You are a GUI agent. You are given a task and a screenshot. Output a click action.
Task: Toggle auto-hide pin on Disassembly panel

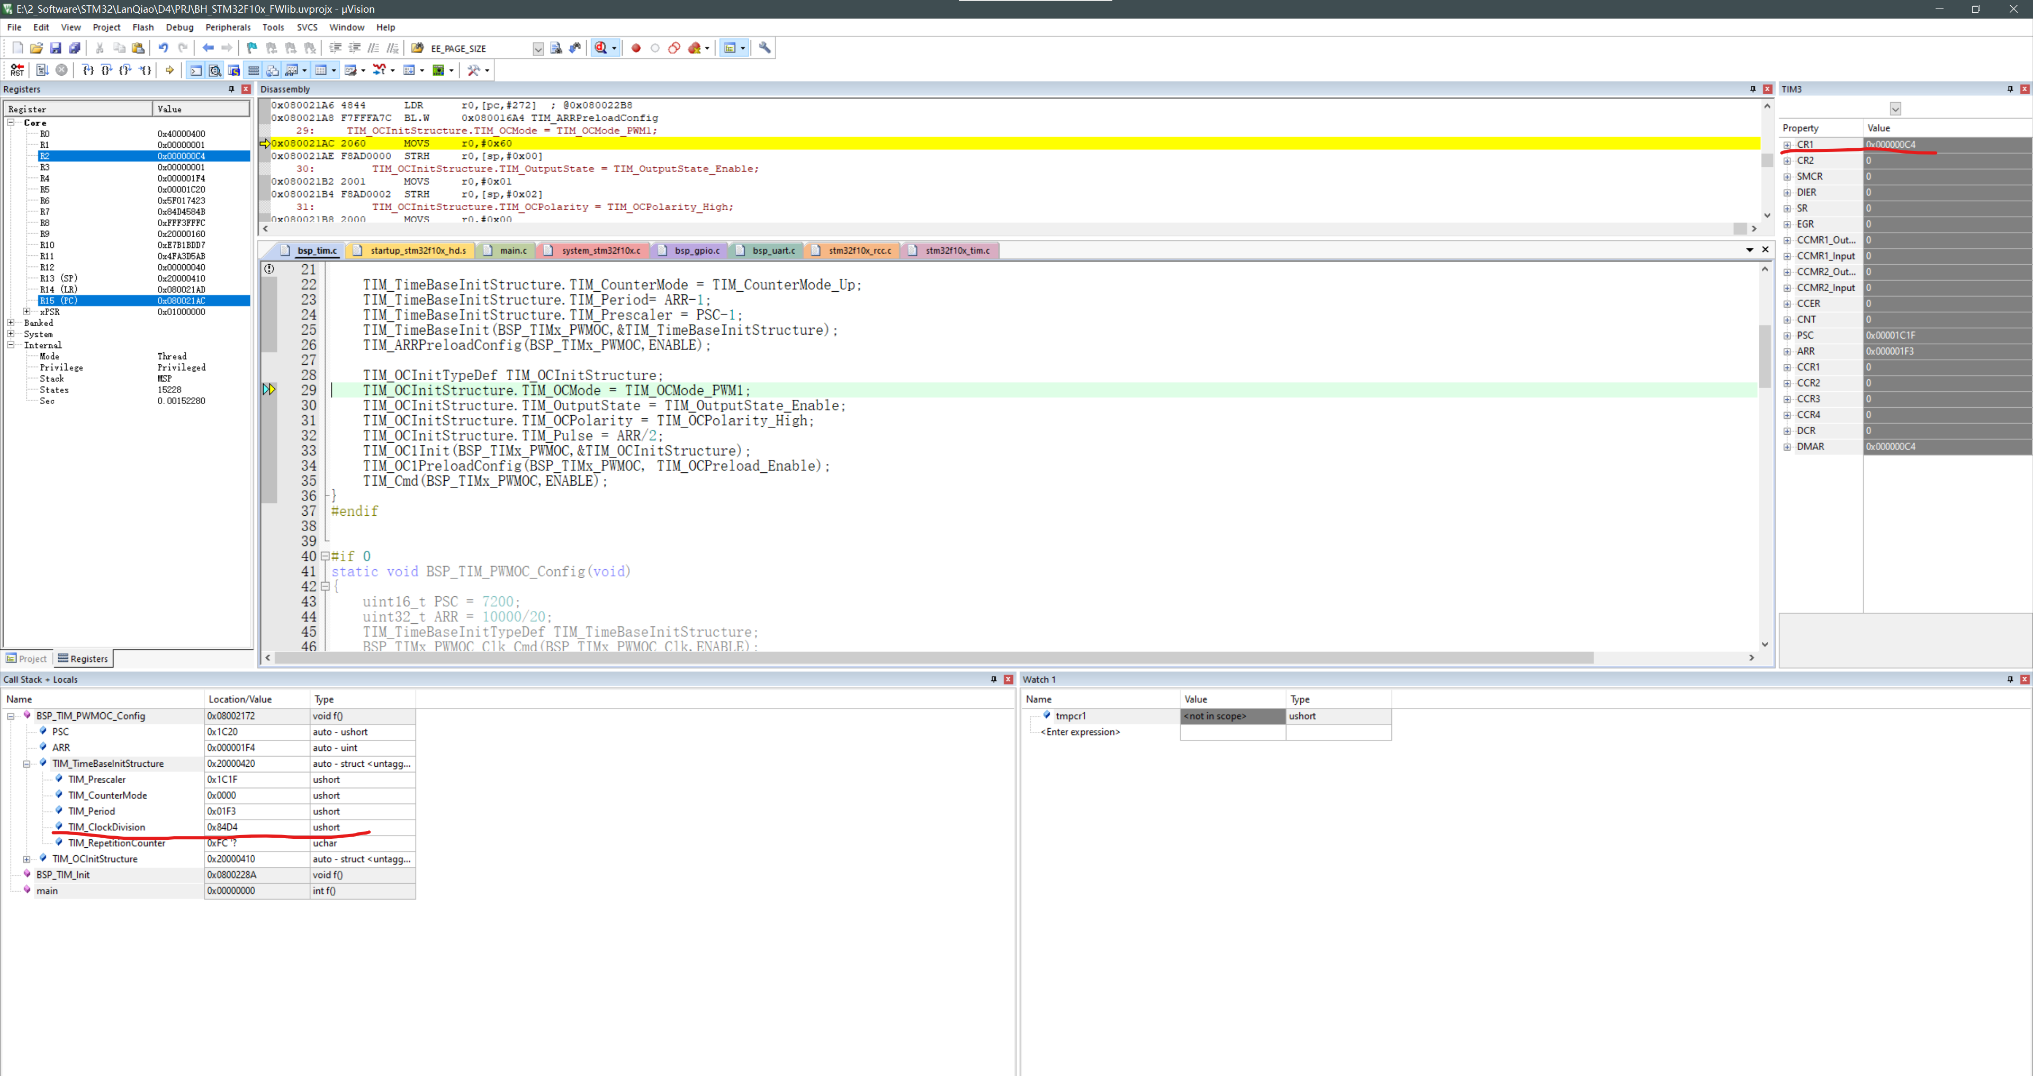[x=1752, y=89]
